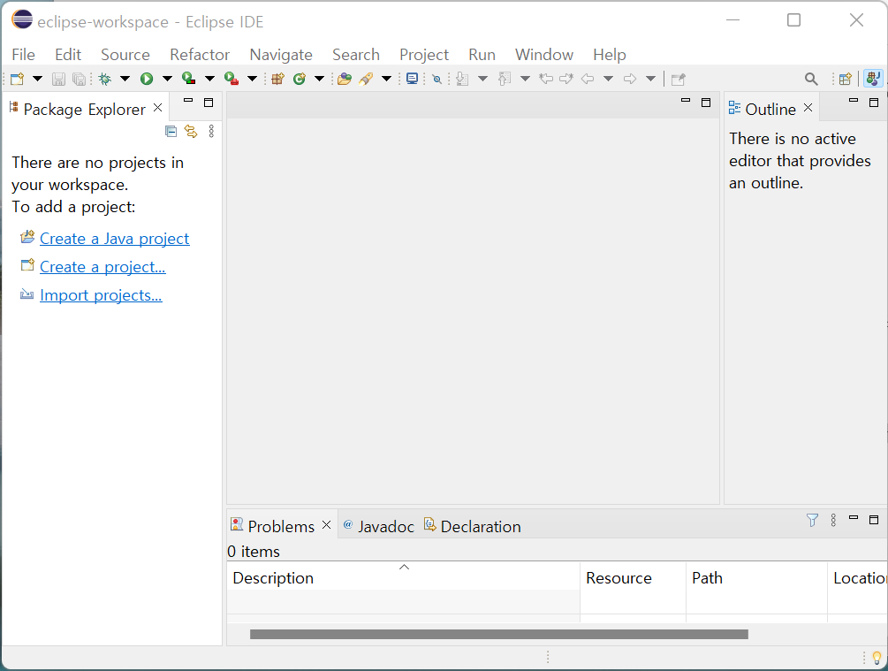Open the New wizard dropdown arrow
The height and width of the screenshot is (671, 888).
point(37,79)
